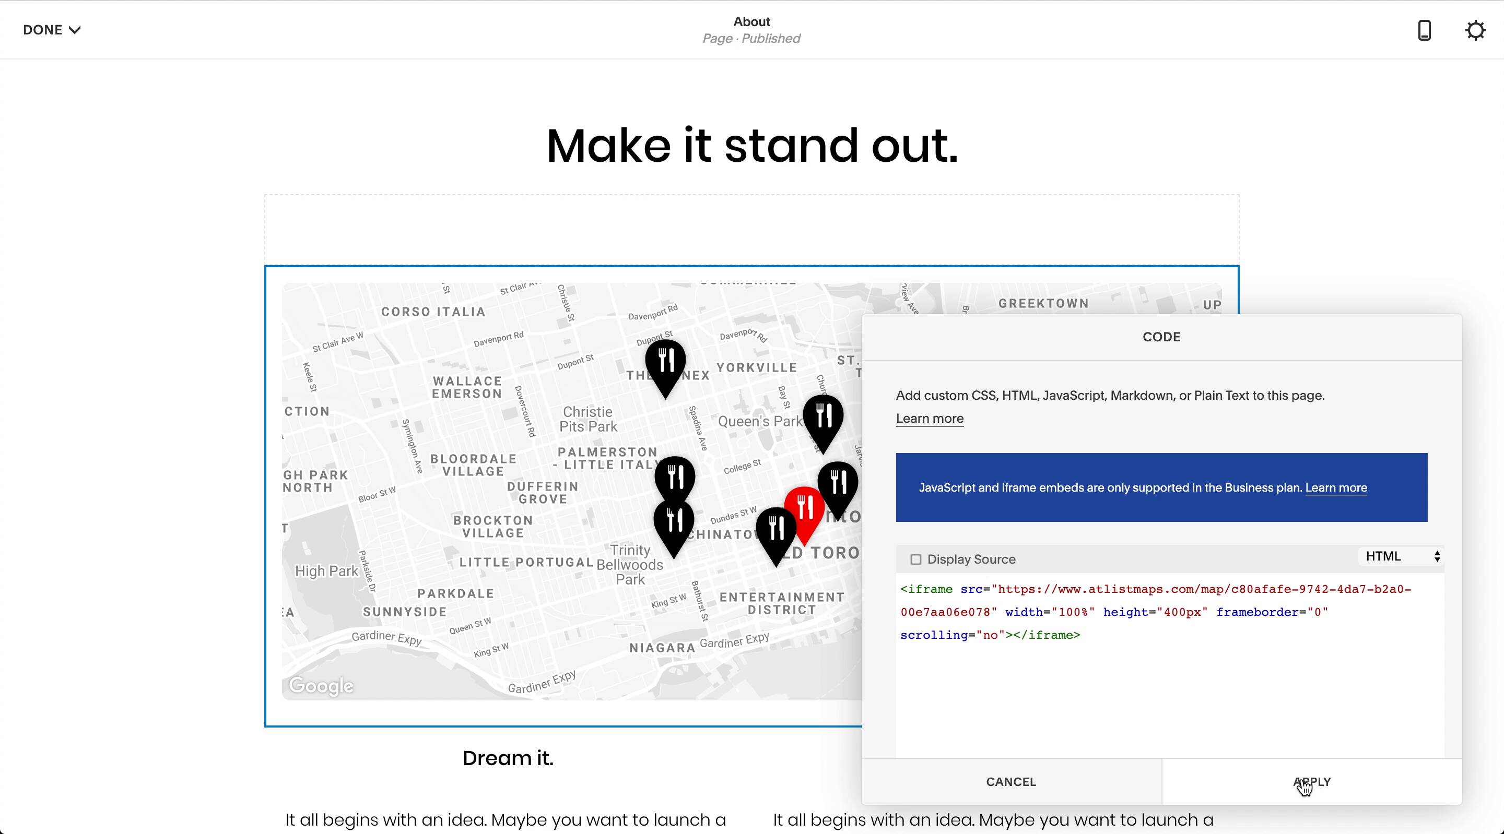Open the Google logo on map

321,686
